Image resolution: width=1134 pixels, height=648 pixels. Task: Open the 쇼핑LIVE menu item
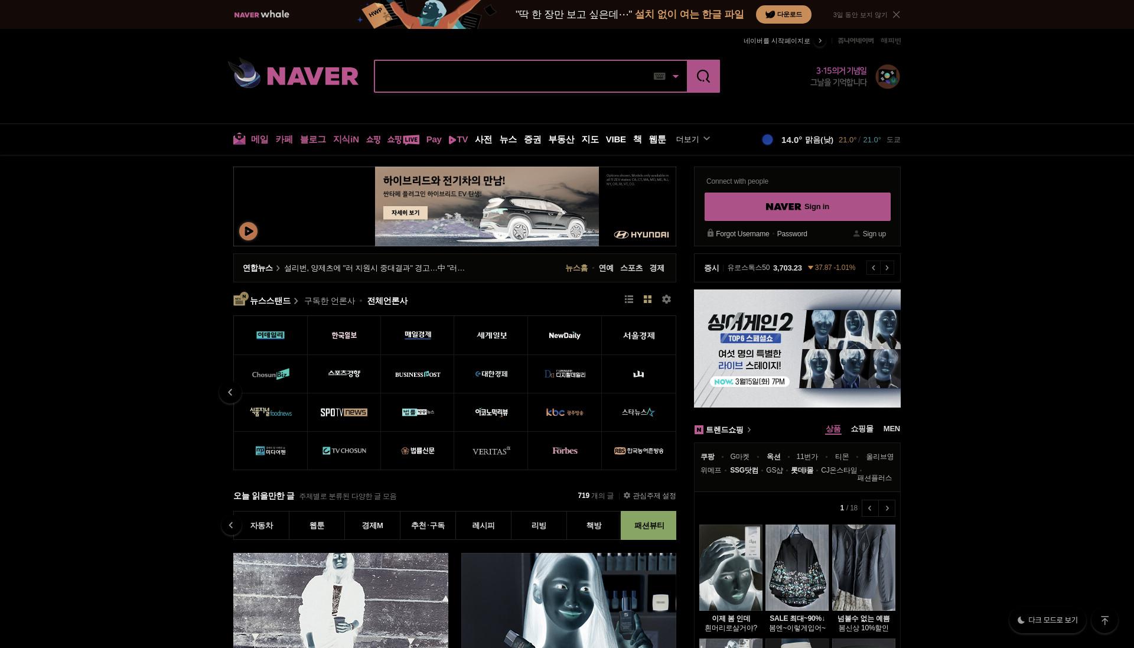pos(403,139)
